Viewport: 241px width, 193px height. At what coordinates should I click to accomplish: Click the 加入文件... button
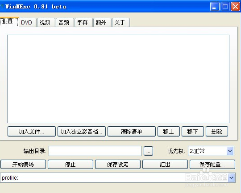(32, 132)
